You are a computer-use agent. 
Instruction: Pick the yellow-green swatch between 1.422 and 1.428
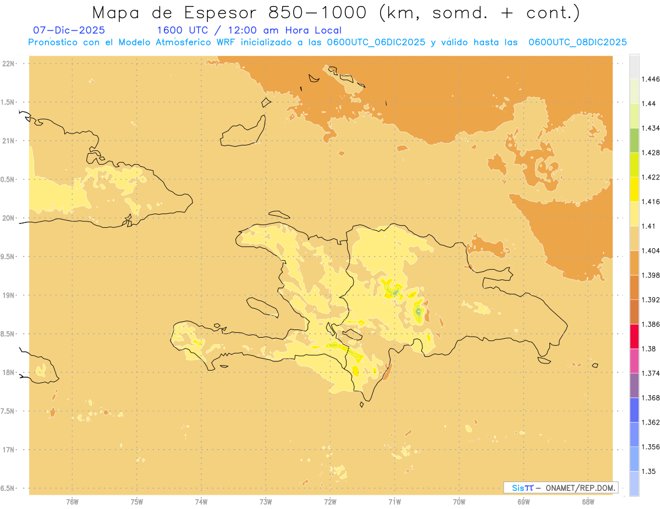point(634,165)
